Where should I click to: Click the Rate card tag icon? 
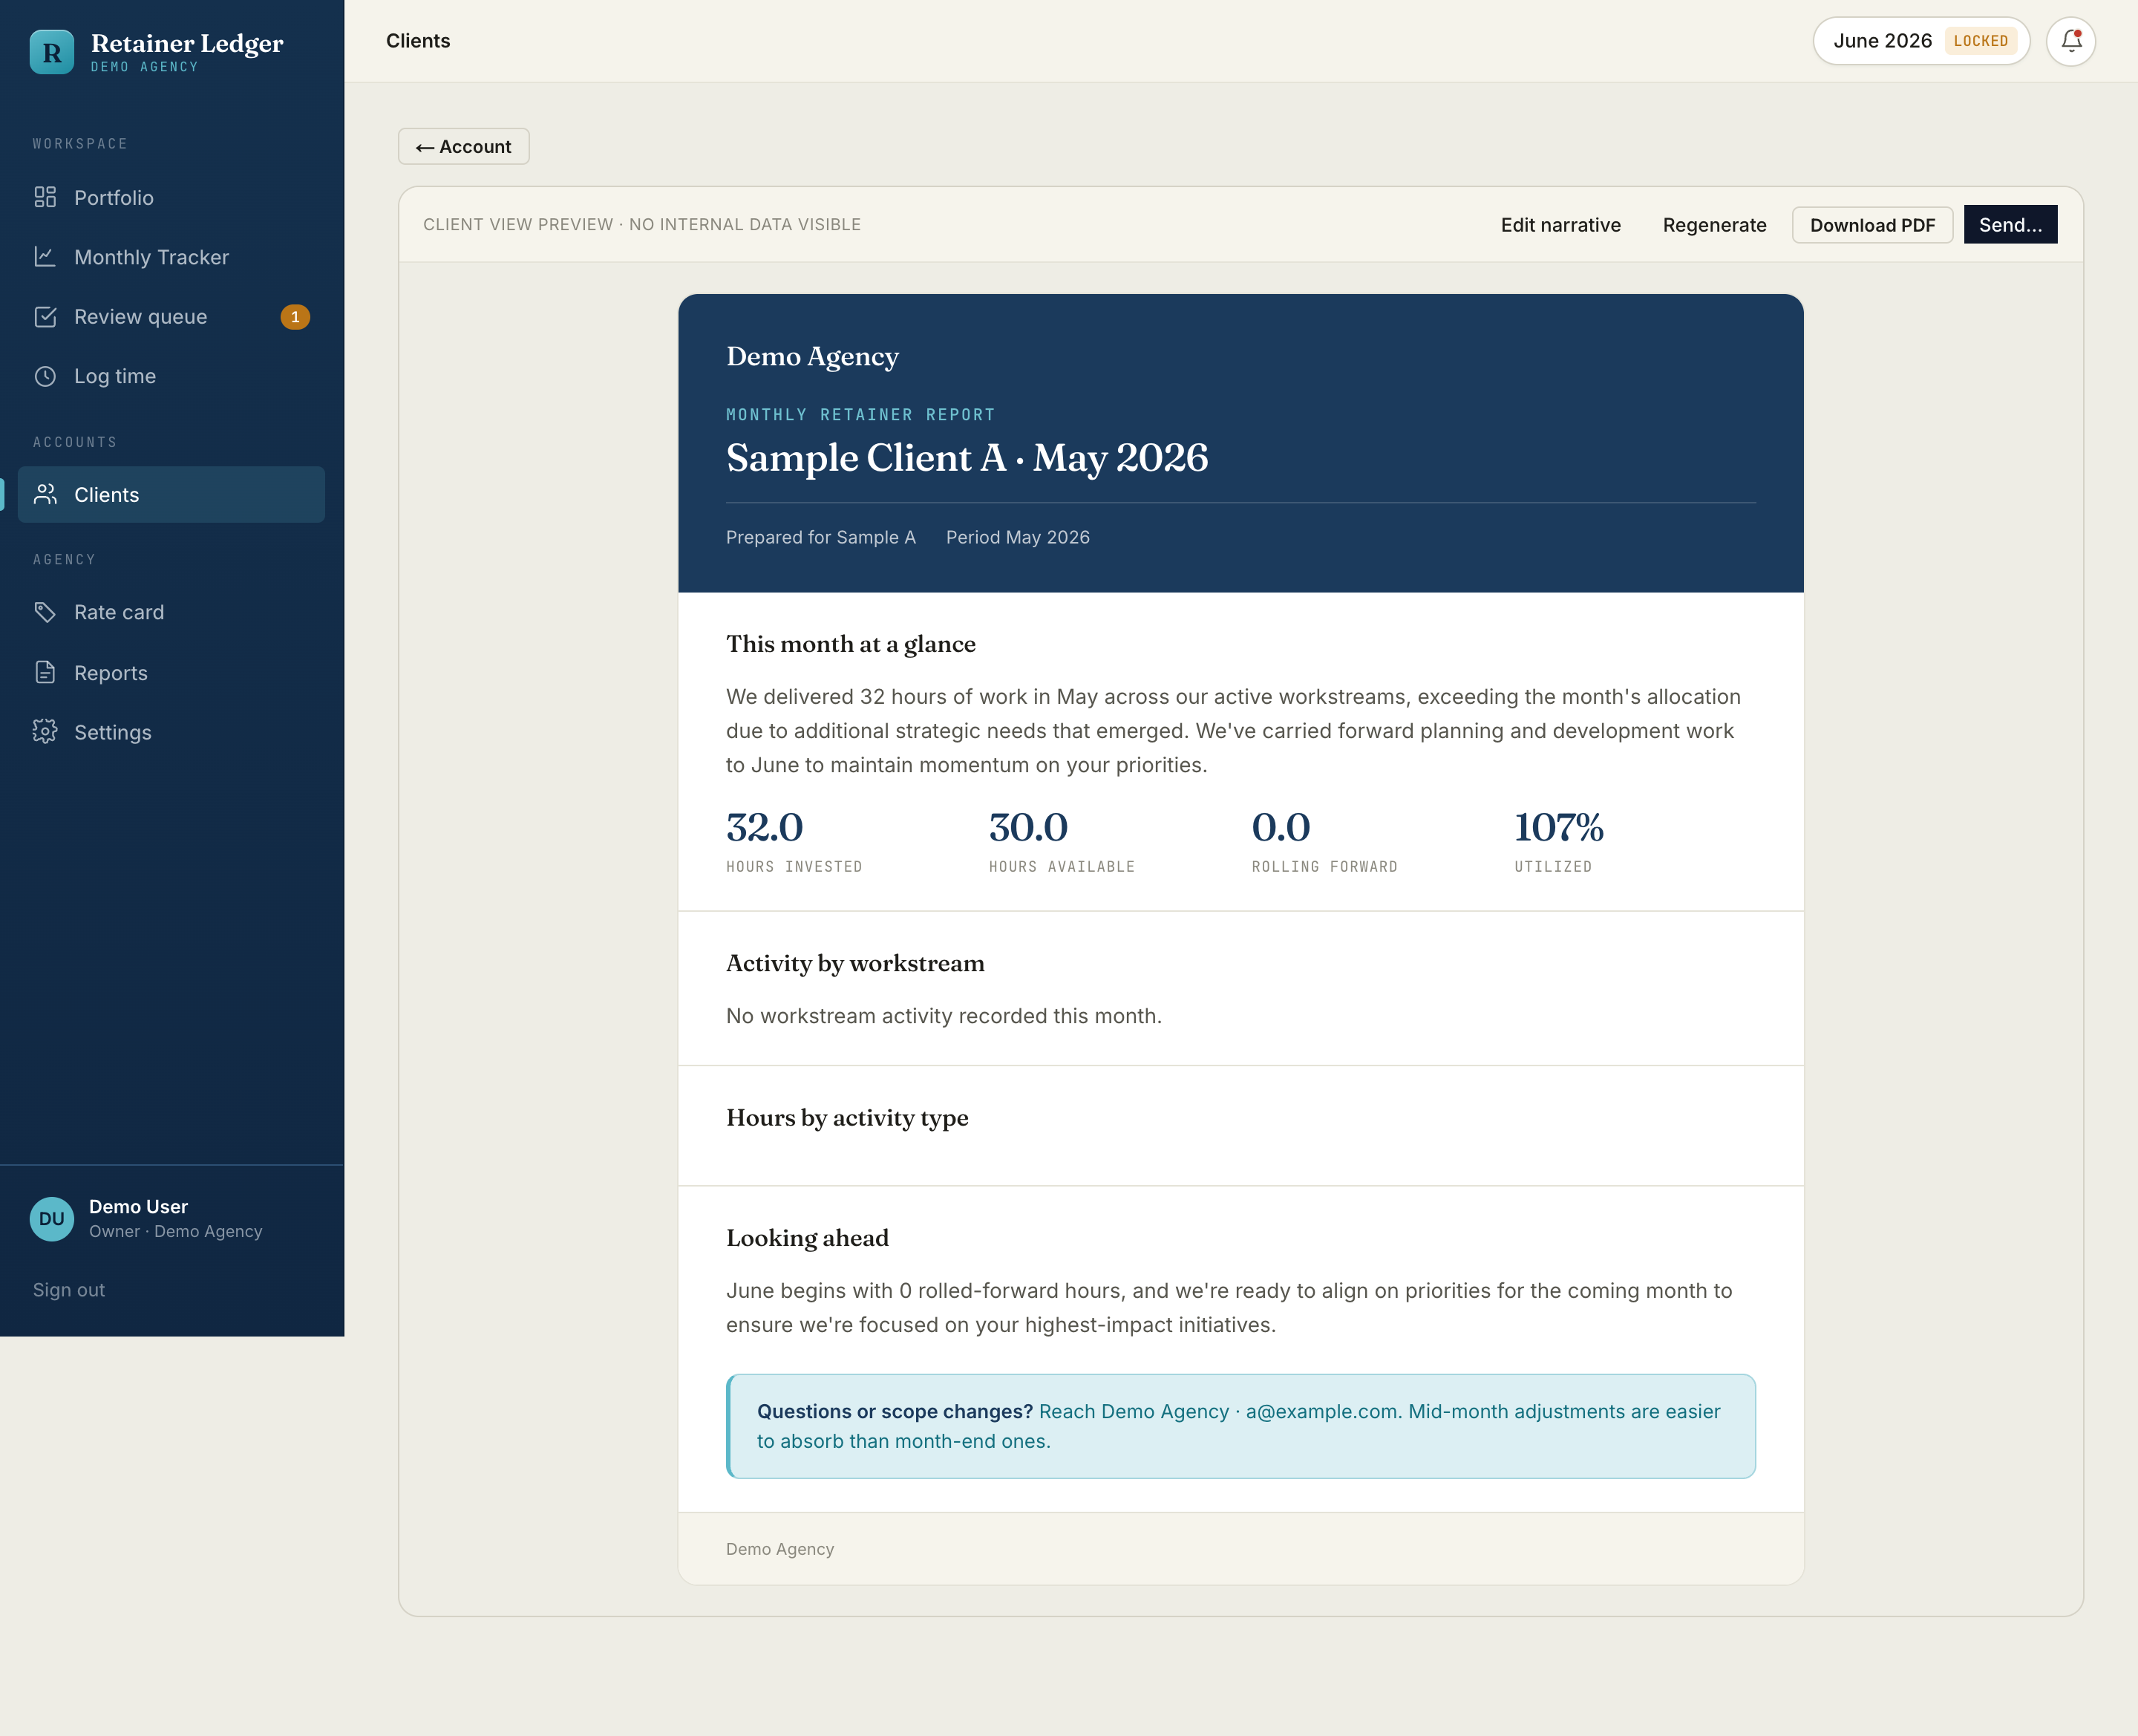tap(45, 612)
